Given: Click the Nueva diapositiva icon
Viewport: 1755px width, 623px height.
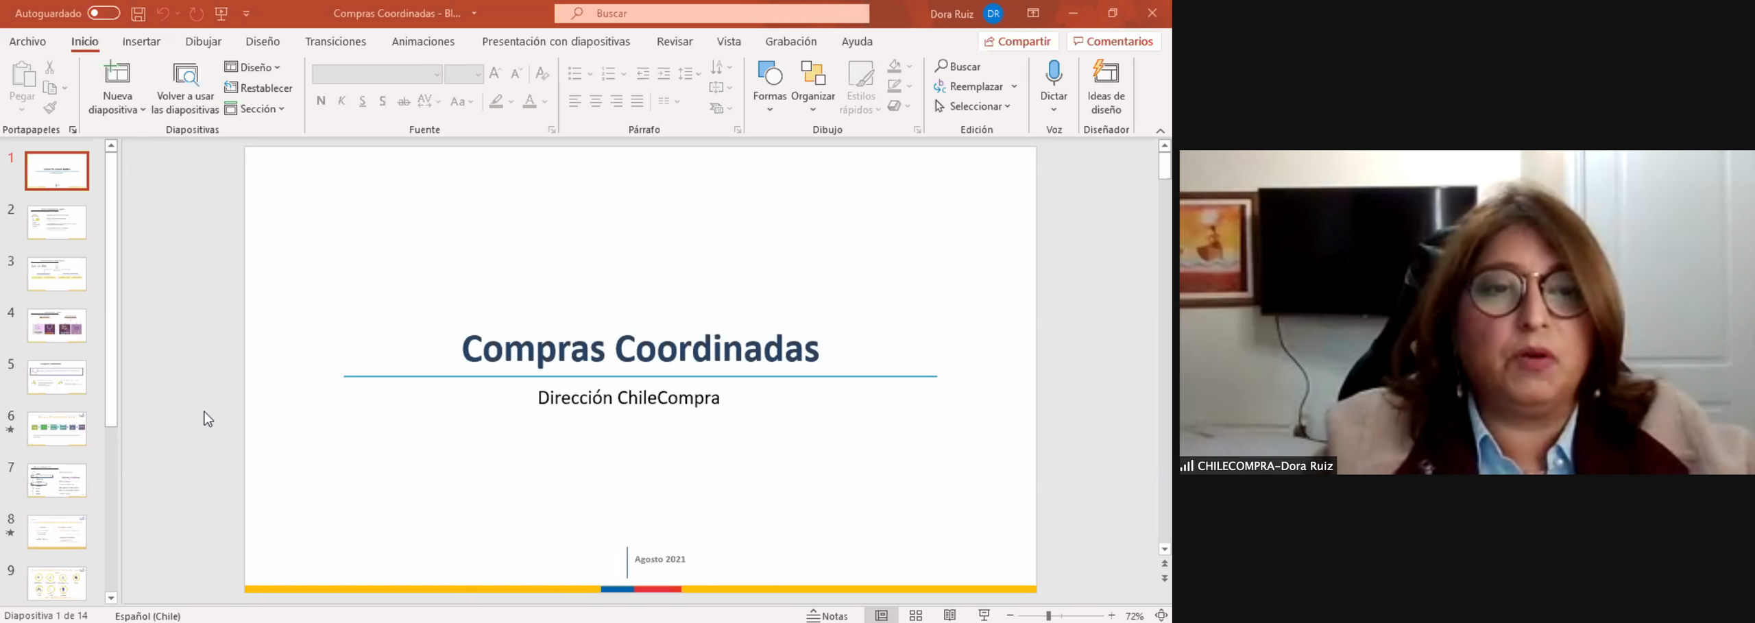Looking at the screenshot, I should (x=117, y=73).
